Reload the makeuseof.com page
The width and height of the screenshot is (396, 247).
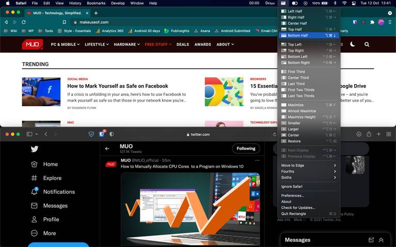click(x=24, y=22)
